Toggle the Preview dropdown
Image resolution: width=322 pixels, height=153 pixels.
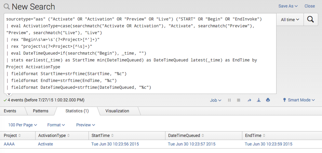[x=85, y=125]
